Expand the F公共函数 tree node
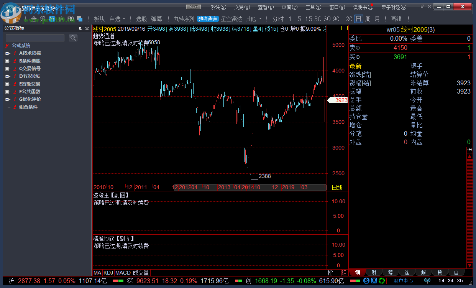This screenshot has height=288, width=476. pos(7,92)
